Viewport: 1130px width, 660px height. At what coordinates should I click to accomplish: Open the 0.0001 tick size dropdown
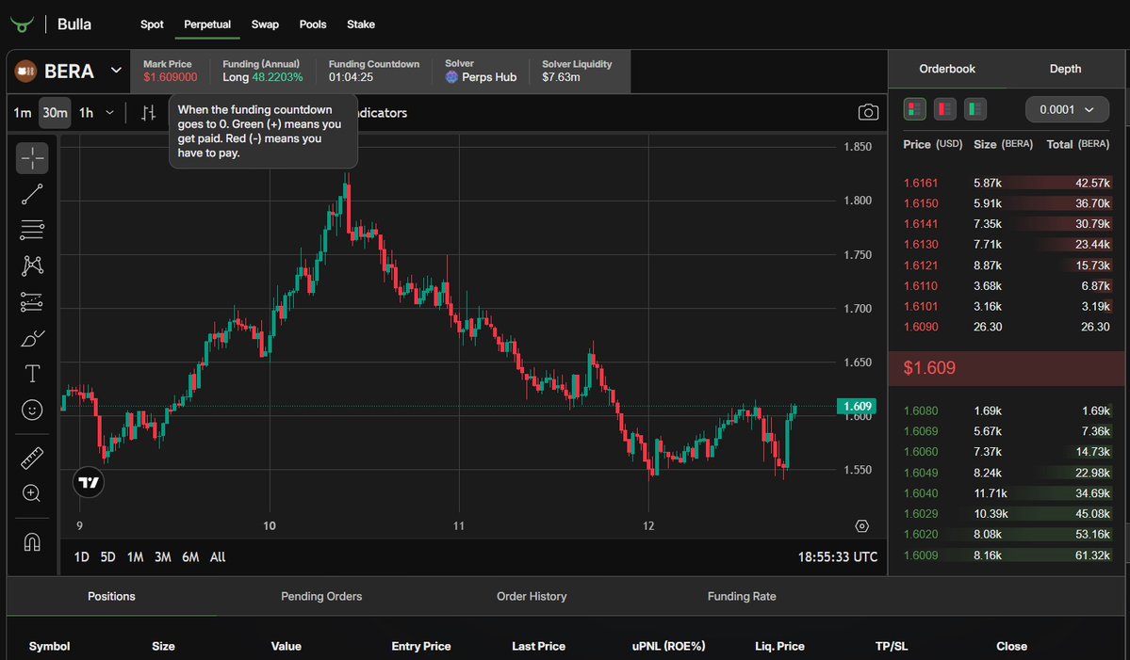[1067, 109]
